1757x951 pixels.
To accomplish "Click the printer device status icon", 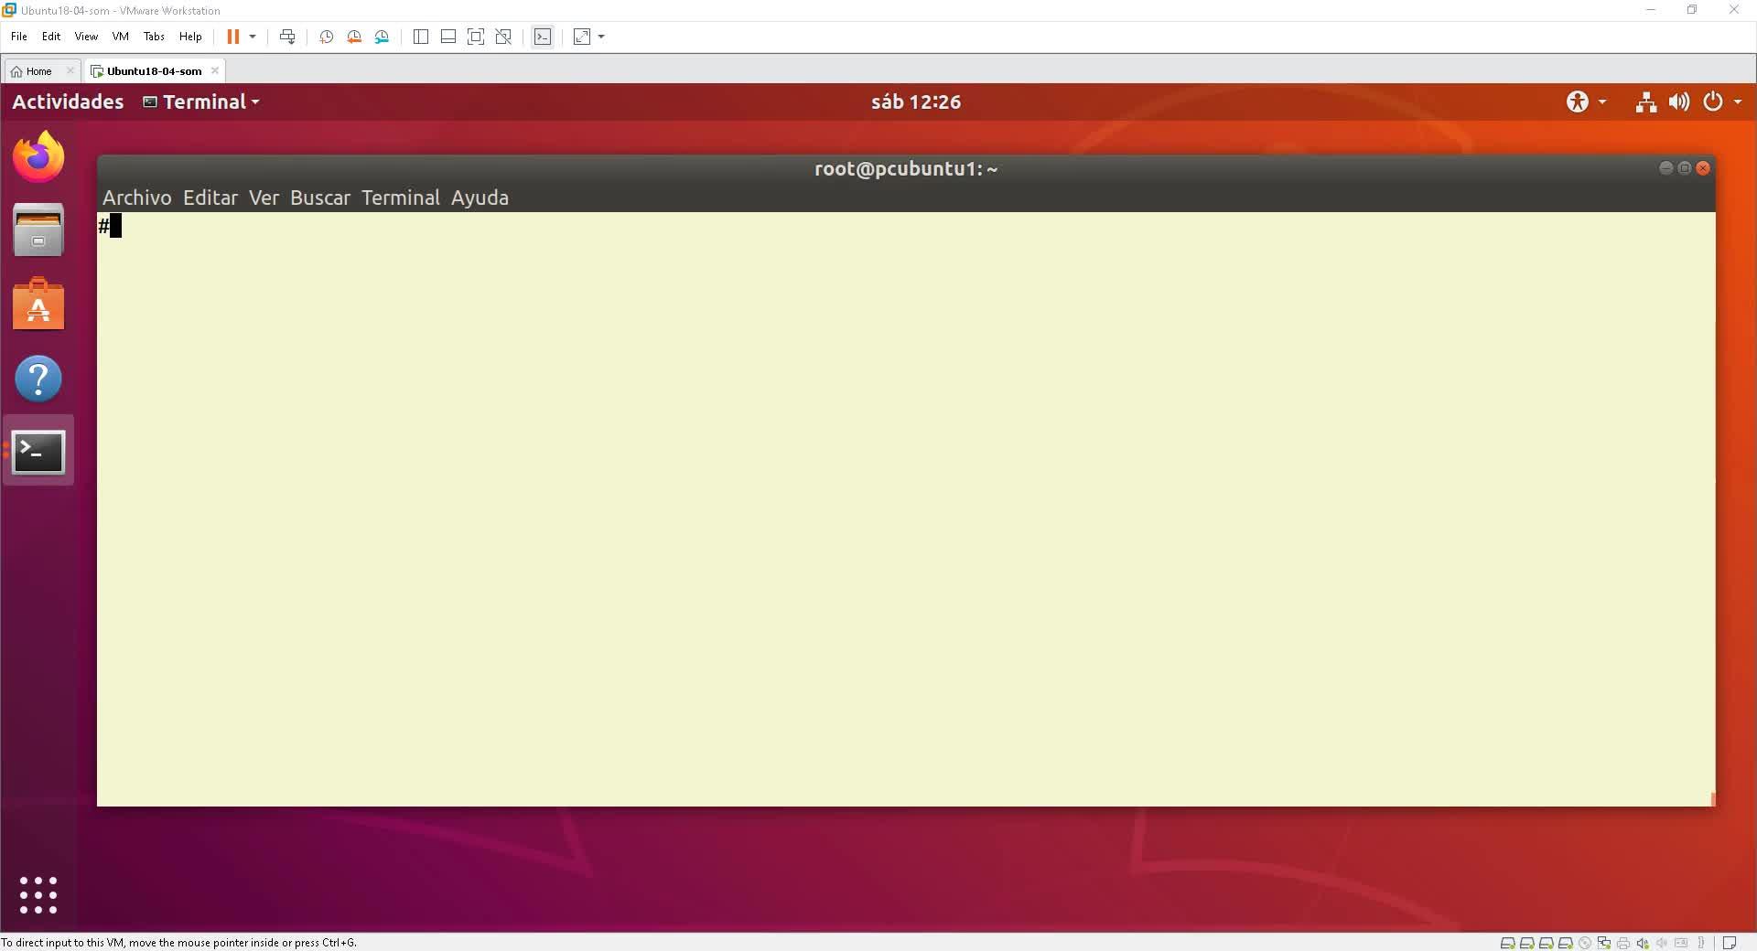I will coord(1623,943).
